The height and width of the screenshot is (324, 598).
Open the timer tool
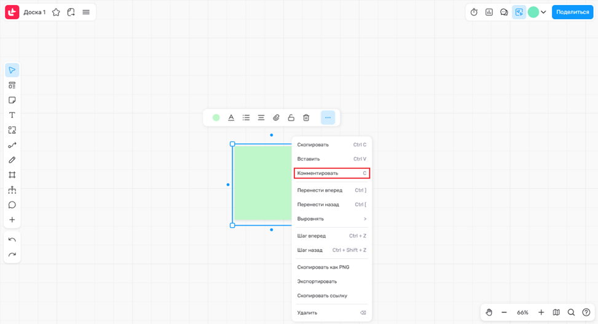click(x=474, y=12)
